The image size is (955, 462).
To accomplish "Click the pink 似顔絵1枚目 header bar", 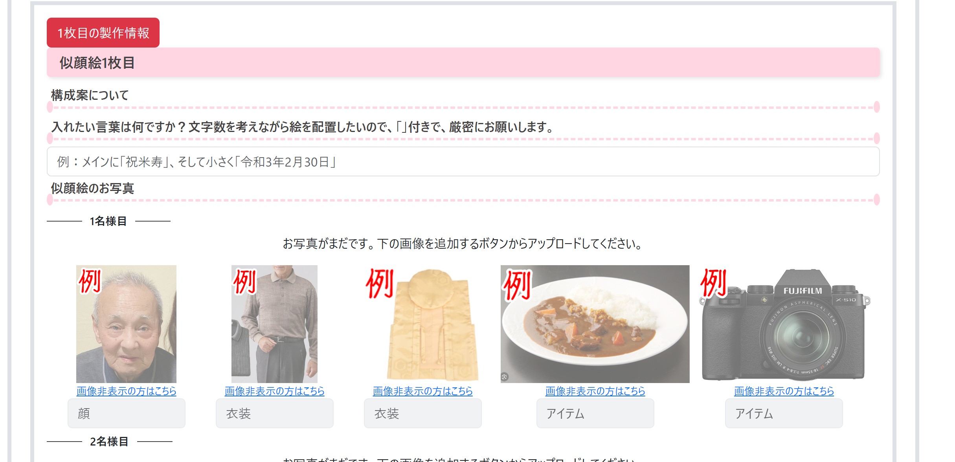I will 463,62.
